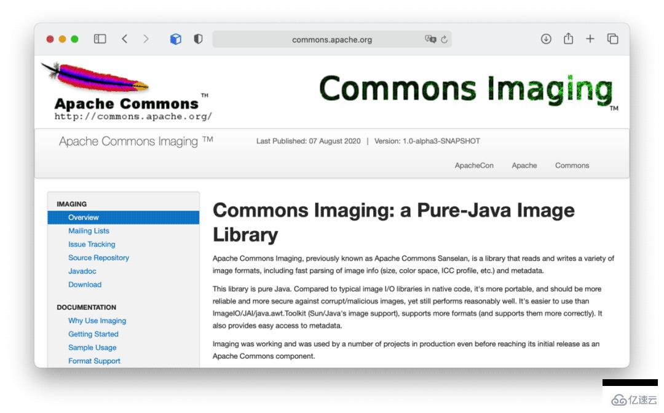This screenshot has width=664, height=413.
Task: Open the Format Support page
Action: 94,361
